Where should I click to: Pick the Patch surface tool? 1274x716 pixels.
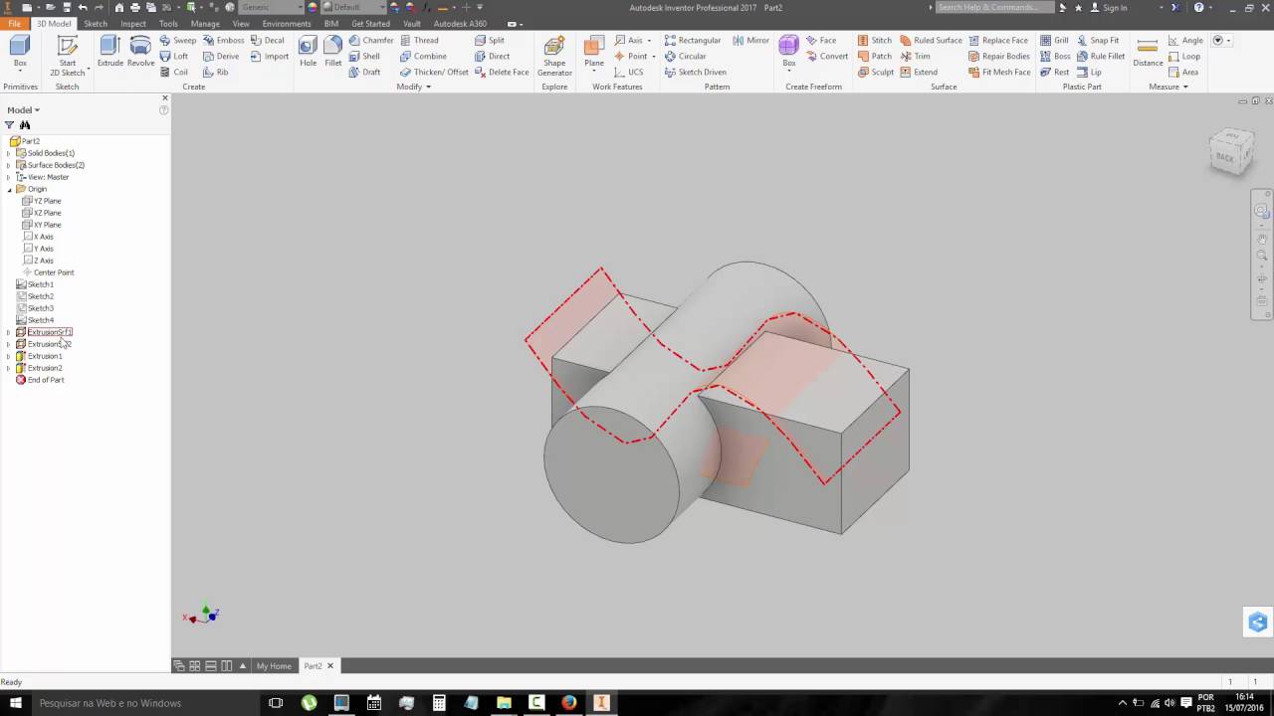coord(875,56)
